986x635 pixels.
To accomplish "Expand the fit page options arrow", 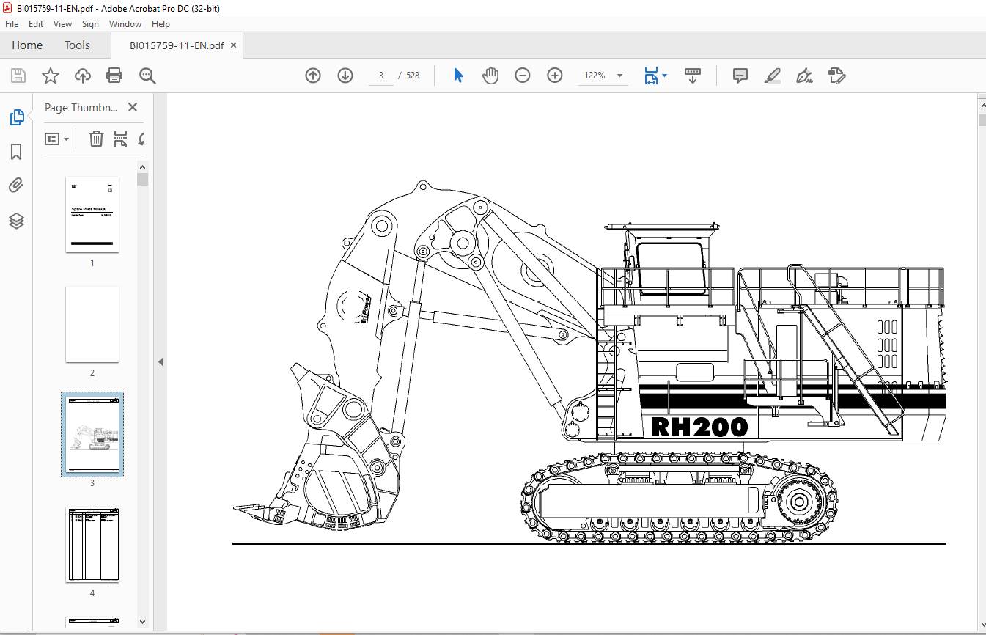I will coord(664,76).
